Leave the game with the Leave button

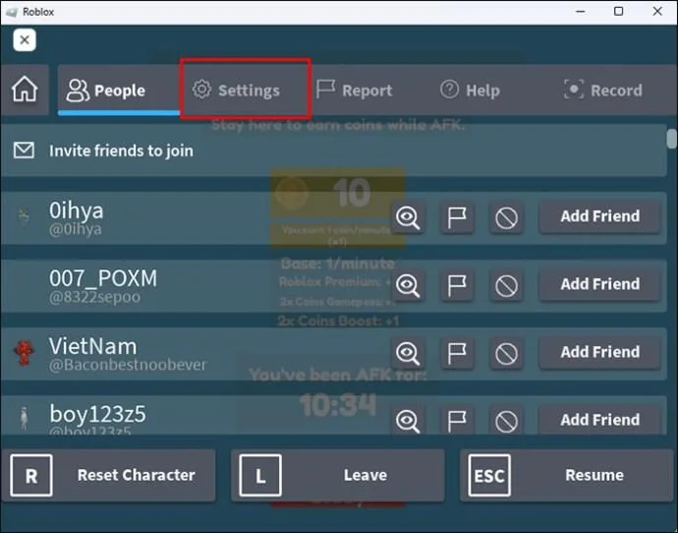pyautogui.click(x=338, y=475)
